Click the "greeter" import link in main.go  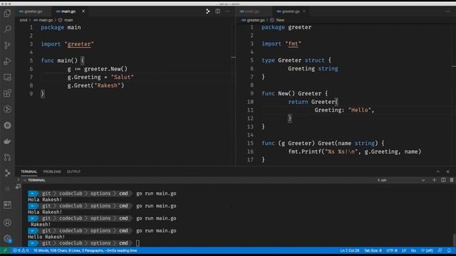[x=79, y=44]
